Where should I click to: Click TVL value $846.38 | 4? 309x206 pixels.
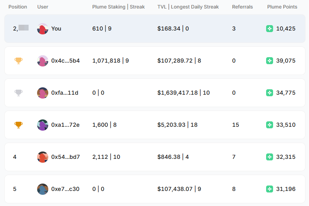tap(173, 157)
